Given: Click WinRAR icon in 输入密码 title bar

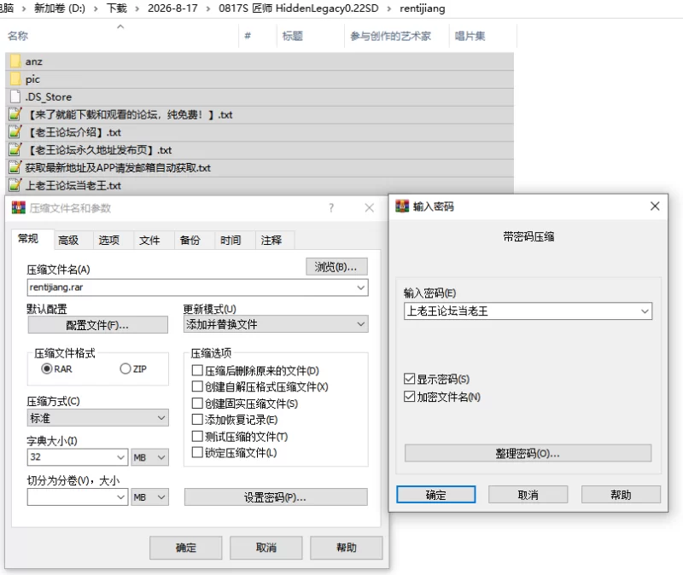Looking at the screenshot, I should pyautogui.click(x=402, y=206).
